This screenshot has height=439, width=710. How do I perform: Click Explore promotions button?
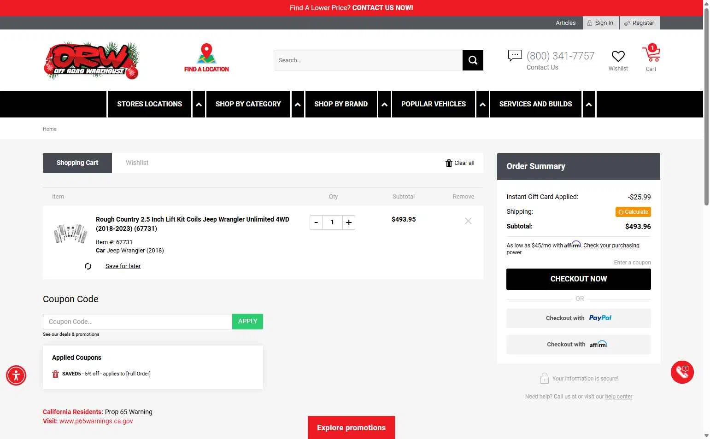351,427
